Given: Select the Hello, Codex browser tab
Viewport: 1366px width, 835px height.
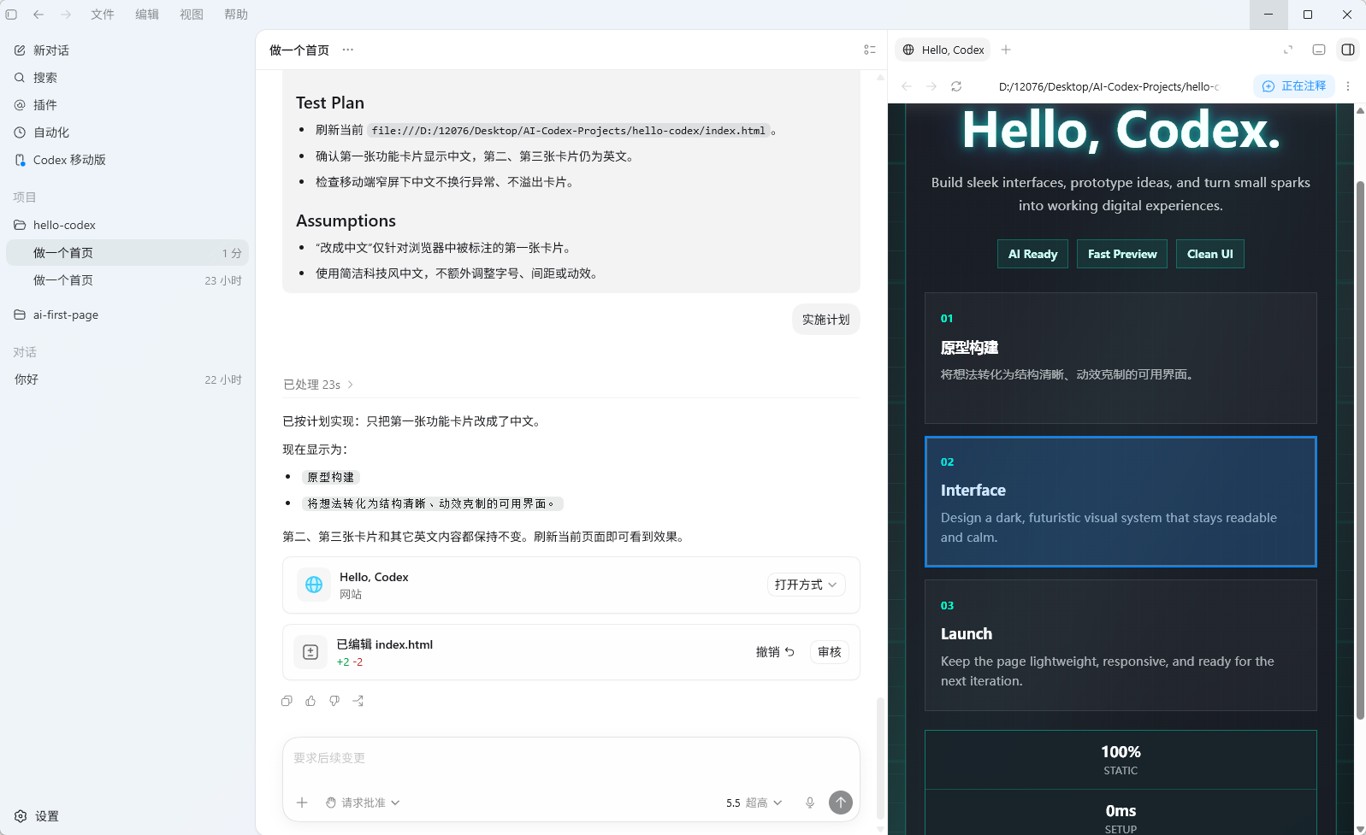Looking at the screenshot, I should [x=943, y=50].
